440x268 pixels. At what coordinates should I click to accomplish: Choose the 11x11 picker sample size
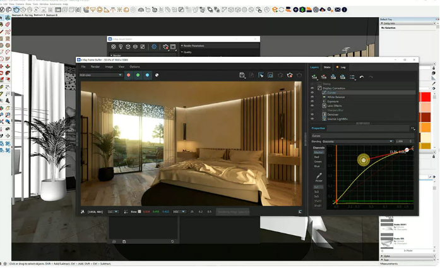click(318, 201)
